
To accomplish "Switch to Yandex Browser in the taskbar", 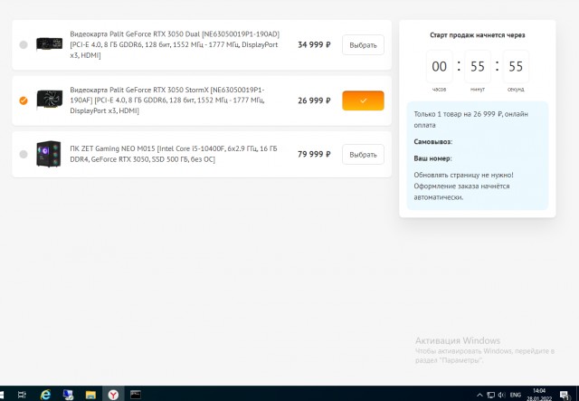I will coord(113,395).
